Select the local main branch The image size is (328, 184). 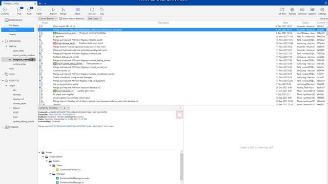click(x=11, y=68)
